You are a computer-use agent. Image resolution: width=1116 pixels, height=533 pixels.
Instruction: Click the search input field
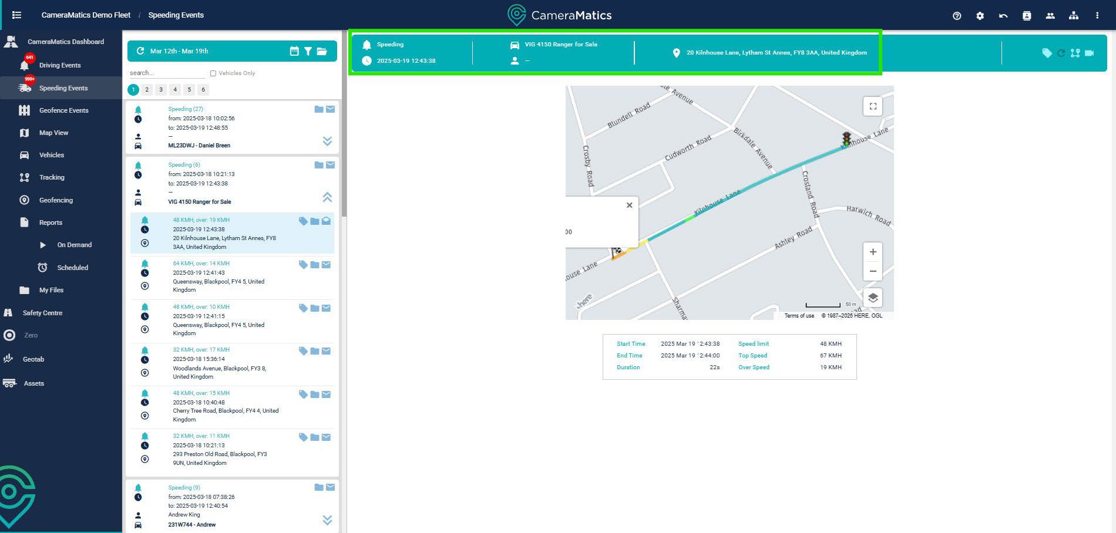click(x=167, y=73)
